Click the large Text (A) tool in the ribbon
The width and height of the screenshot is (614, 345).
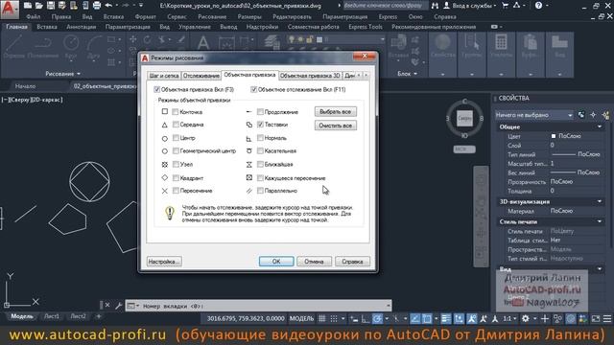click(202, 42)
